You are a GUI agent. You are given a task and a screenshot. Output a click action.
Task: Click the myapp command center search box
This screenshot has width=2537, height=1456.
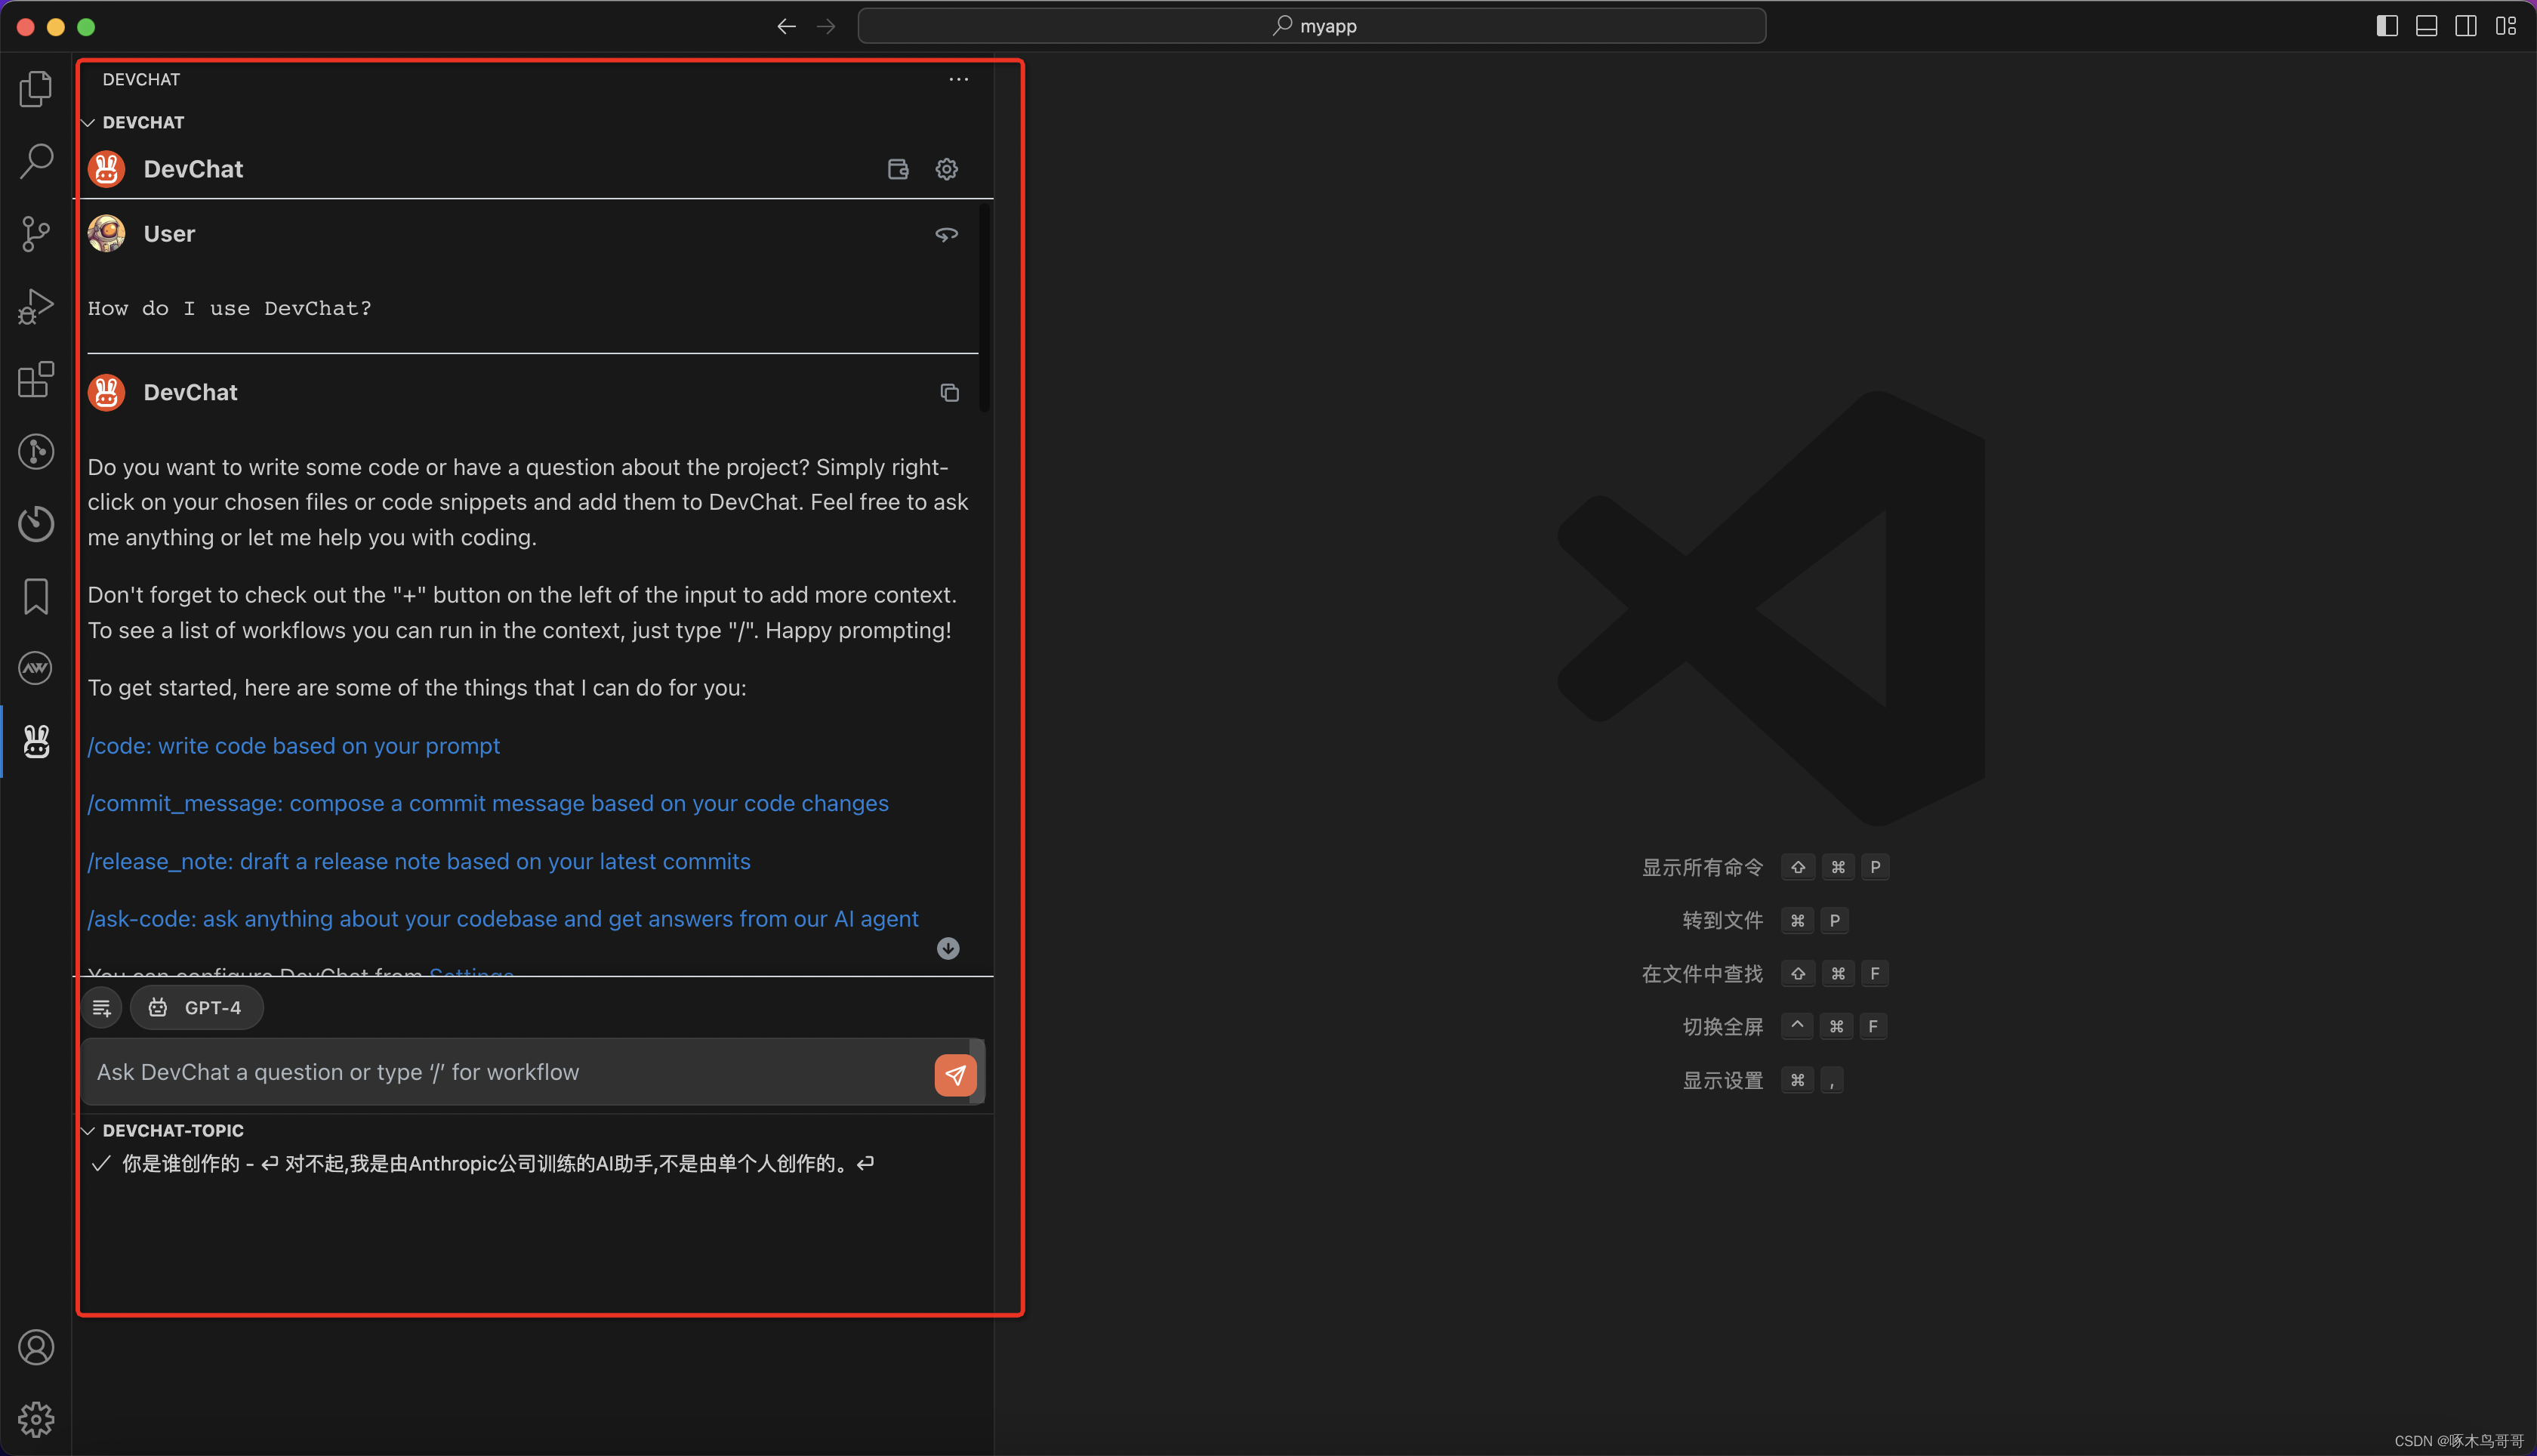click(x=1312, y=26)
